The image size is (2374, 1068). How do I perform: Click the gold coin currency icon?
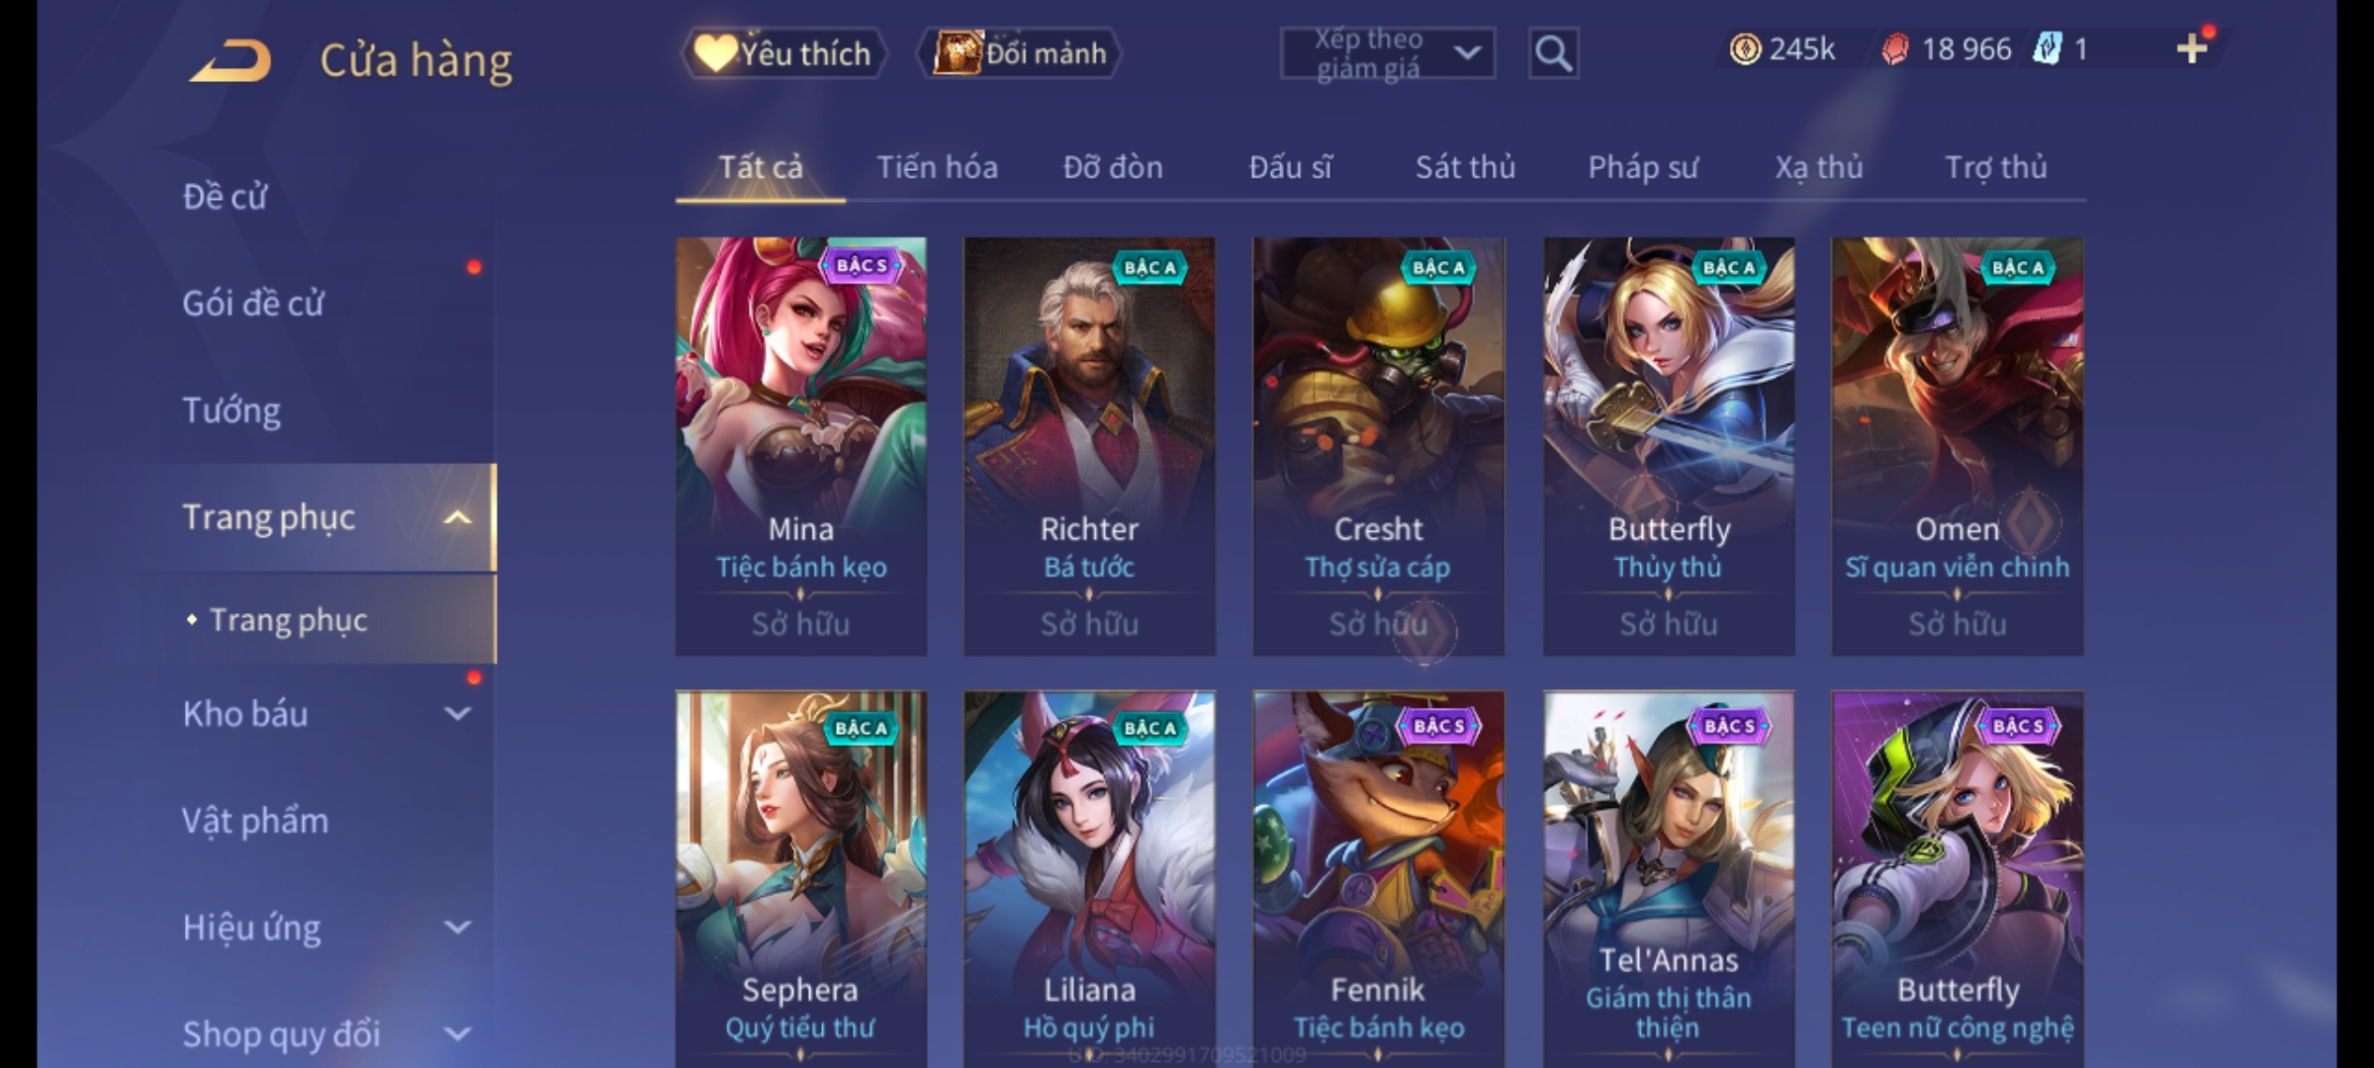coord(1745,49)
